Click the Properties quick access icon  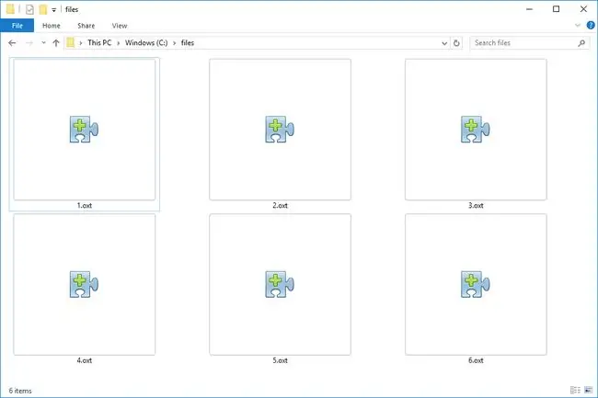(29, 9)
